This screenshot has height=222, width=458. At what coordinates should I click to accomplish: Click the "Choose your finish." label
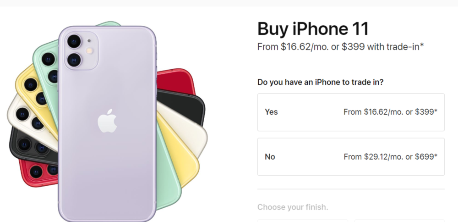(293, 207)
